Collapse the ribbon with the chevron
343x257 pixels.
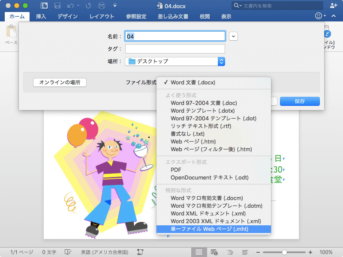334,16
